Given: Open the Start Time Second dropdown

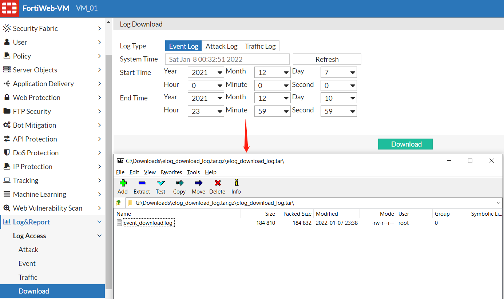Looking at the screenshot, I should click(338, 85).
